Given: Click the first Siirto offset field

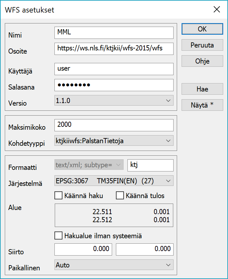Looking at the screenshot, I should coord(83,249).
